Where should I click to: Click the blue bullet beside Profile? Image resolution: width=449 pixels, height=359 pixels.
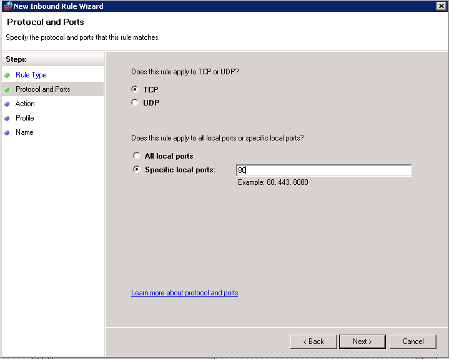7,118
